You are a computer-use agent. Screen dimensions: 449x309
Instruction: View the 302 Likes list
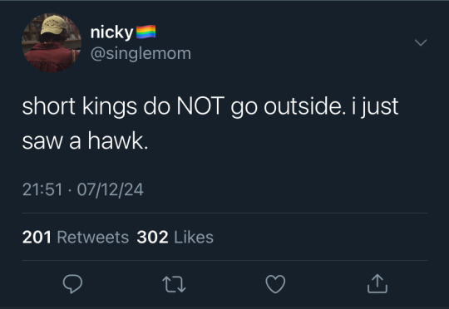point(175,238)
